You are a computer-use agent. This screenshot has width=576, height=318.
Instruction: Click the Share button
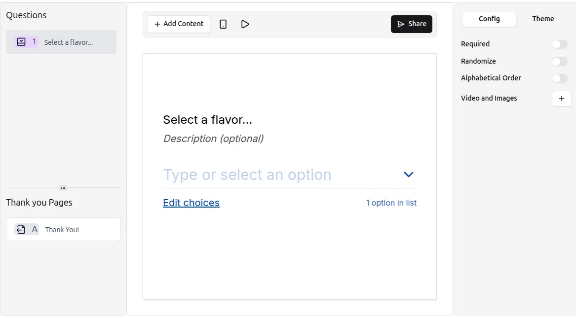(x=411, y=23)
